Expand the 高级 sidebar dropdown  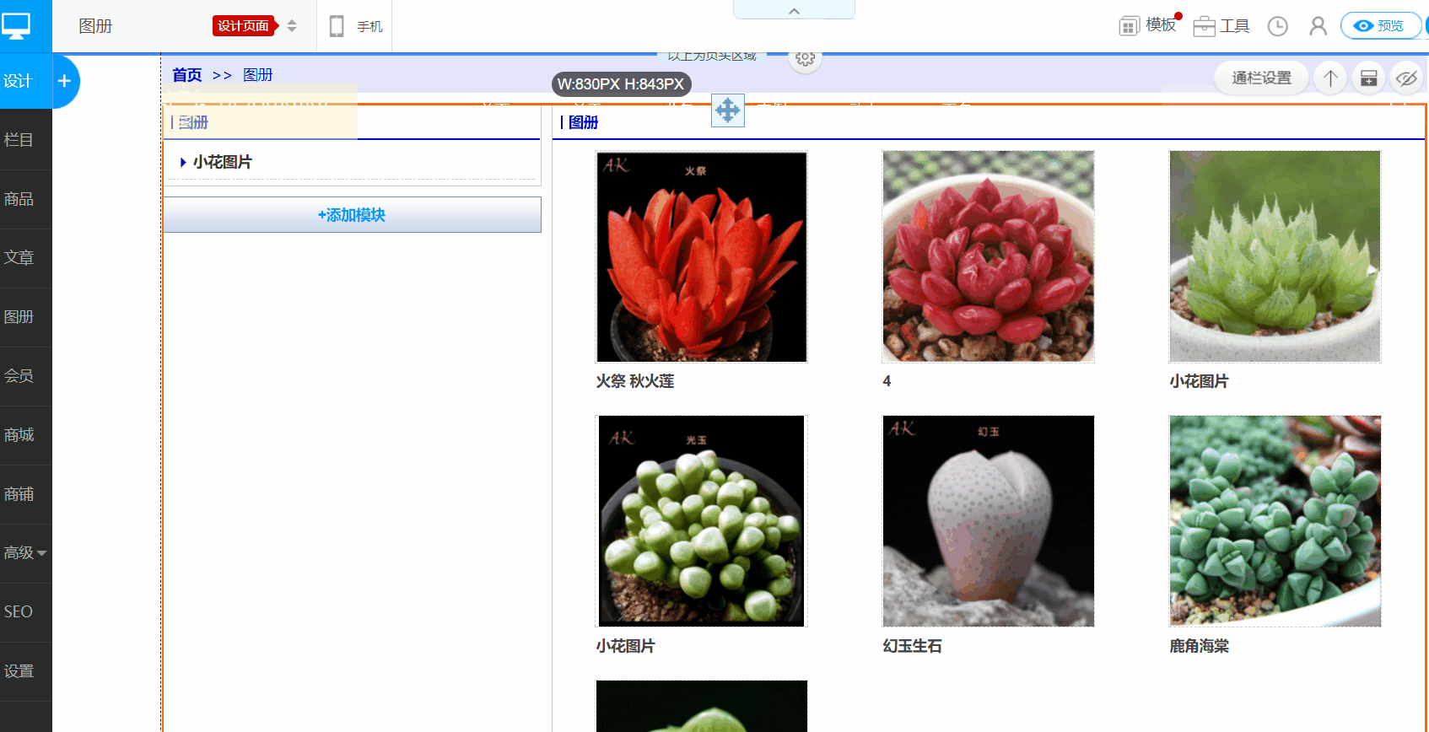25,553
